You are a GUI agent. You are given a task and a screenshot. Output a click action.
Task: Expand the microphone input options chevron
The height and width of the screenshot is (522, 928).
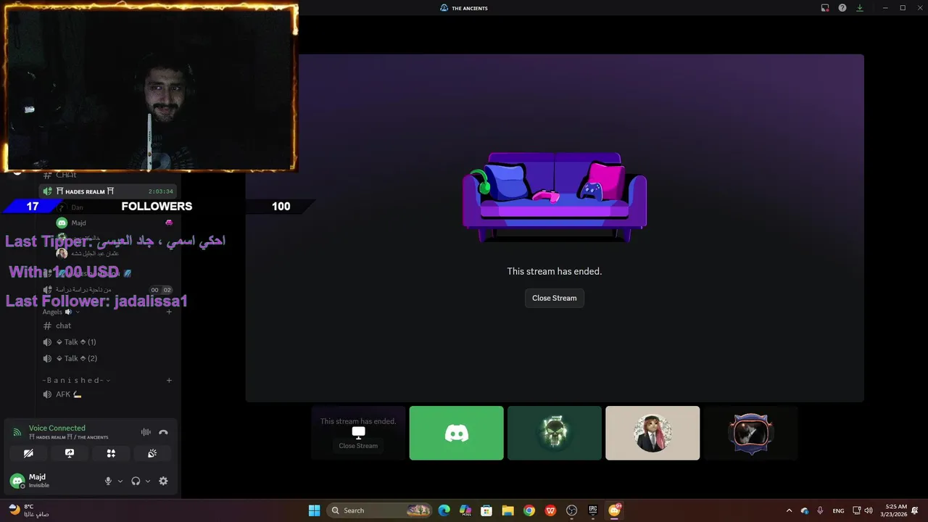click(120, 481)
